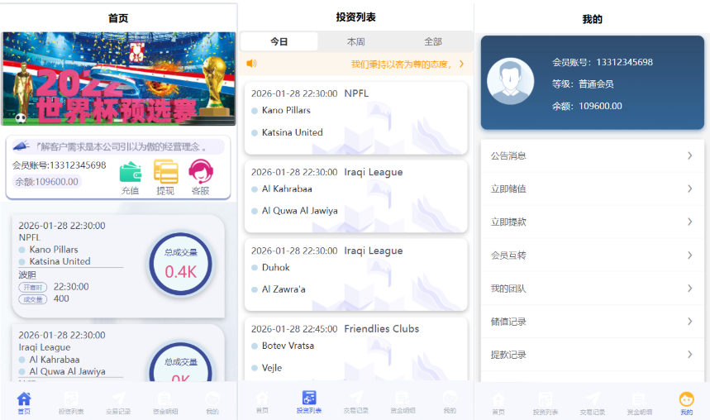Image resolution: width=710 pixels, height=420 pixels.
Task: Tap 波胆 label on NPFL card
Action: 27,275
